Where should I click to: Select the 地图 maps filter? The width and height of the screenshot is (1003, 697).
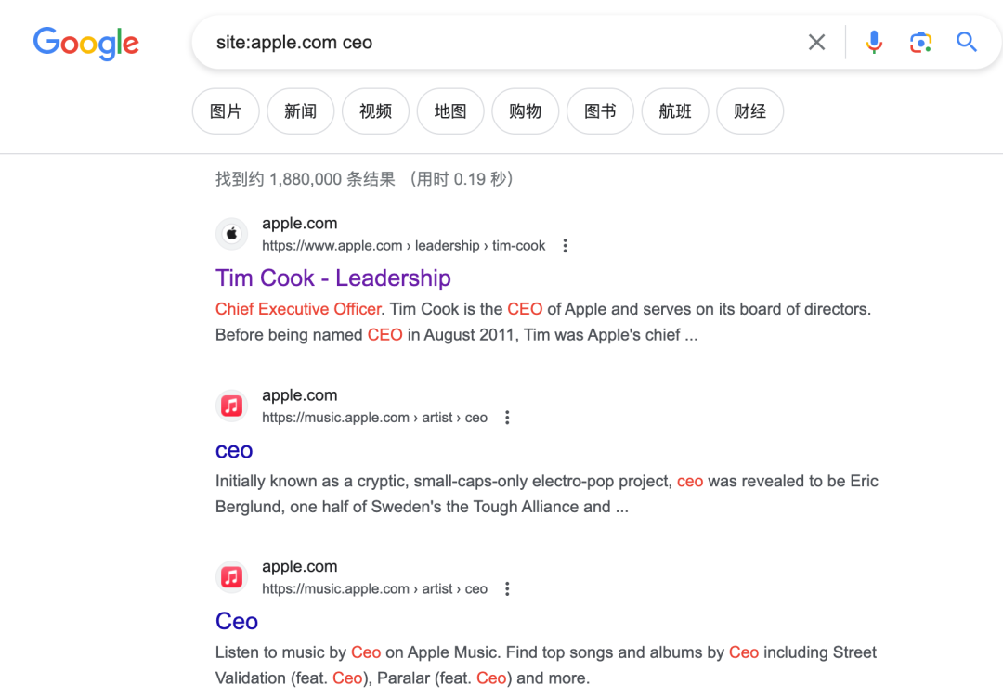[x=450, y=111]
